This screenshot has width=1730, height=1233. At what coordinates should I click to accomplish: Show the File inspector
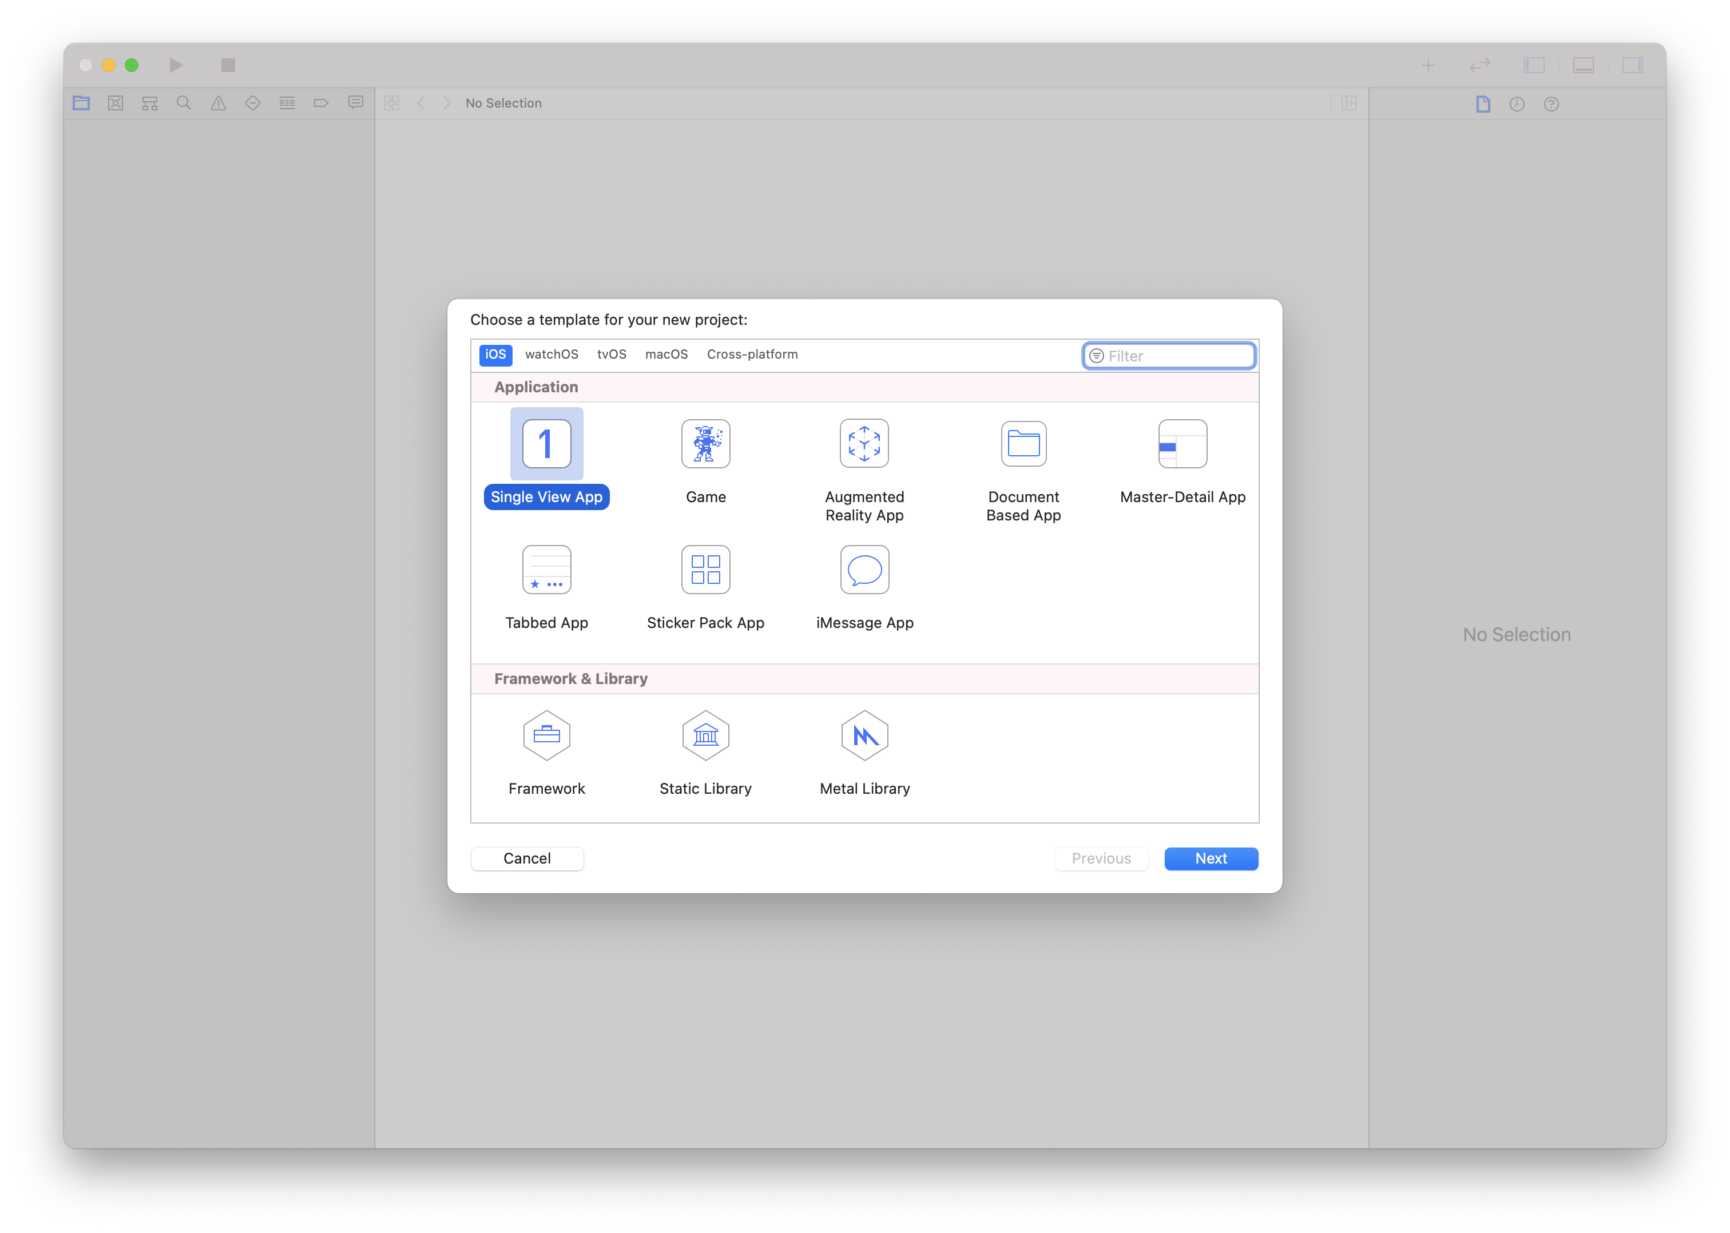tap(1482, 104)
